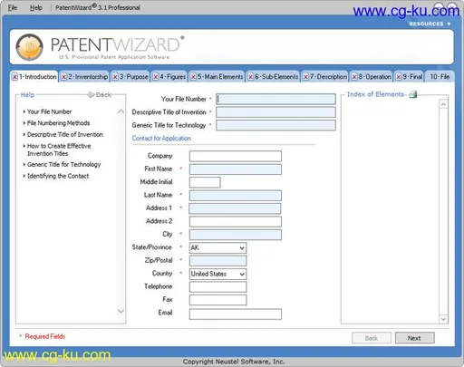Open the 9-Final tab
This screenshot has height=367, width=464.
(409, 77)
